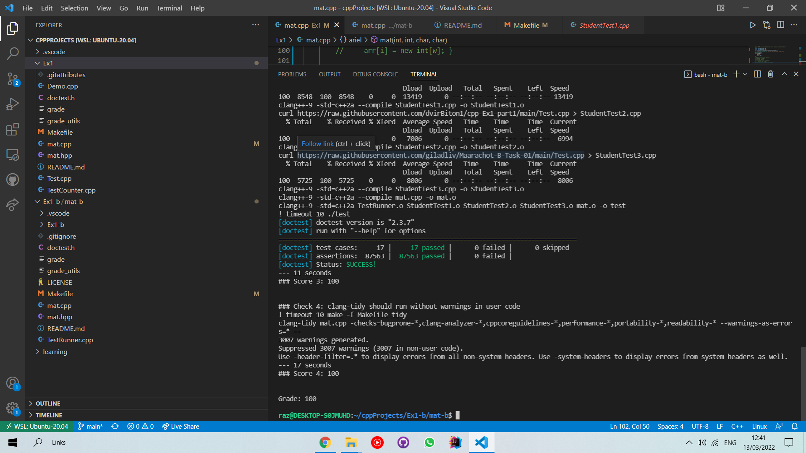The width and height of the screenshot is (806, 453).
Task: Switch to the PROBLEMS tab
Action: (x=292, y=74)
